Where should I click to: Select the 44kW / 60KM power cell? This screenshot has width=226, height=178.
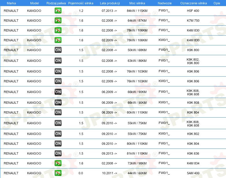tap(137, 173)
